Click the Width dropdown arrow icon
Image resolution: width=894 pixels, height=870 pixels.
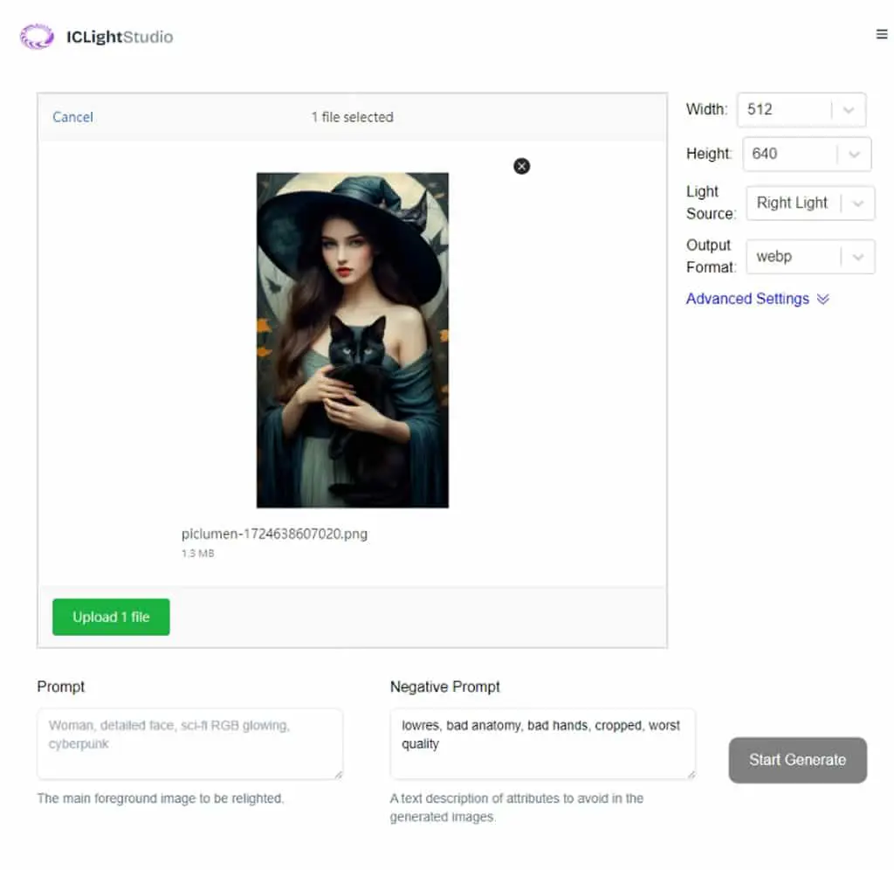[849, 110]
